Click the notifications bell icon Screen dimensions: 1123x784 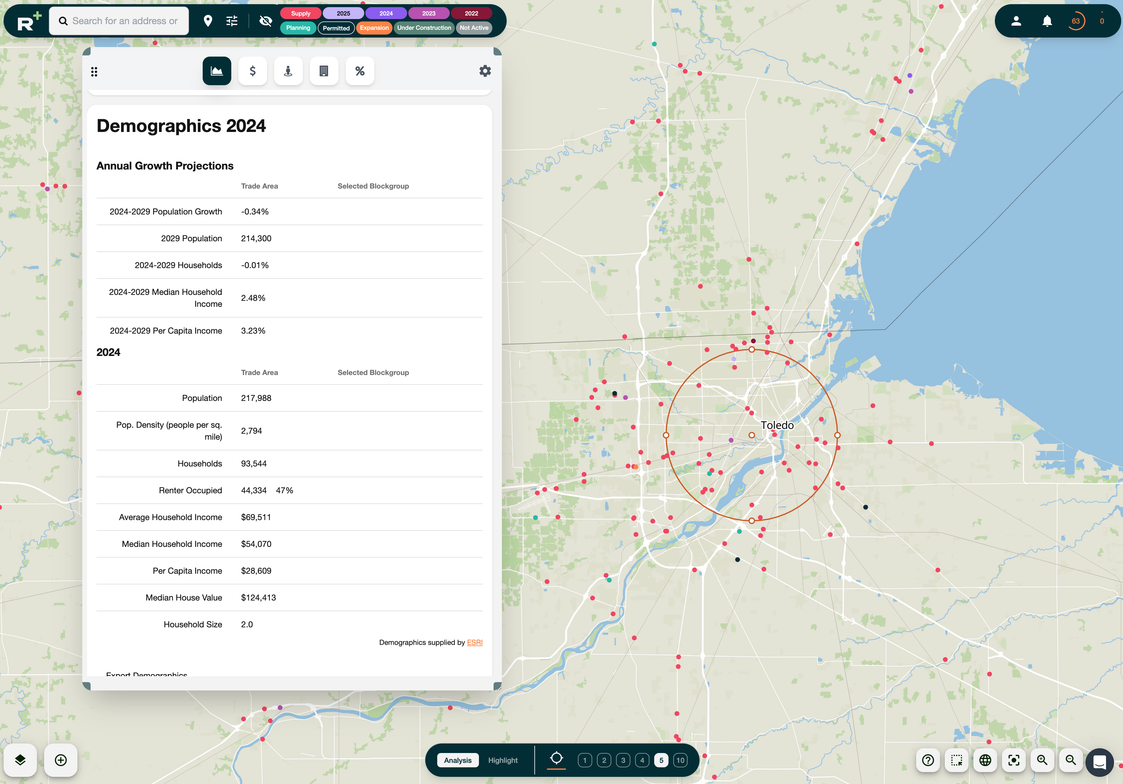(1047, 21)
